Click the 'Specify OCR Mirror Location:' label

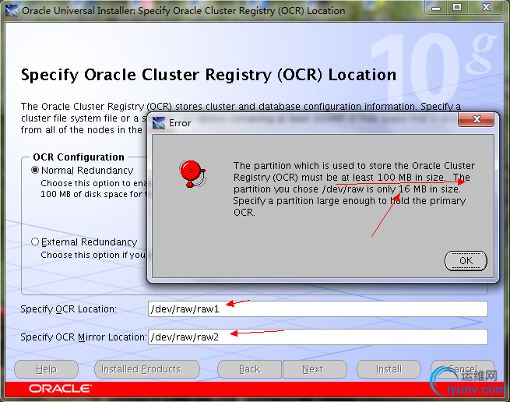83,337
